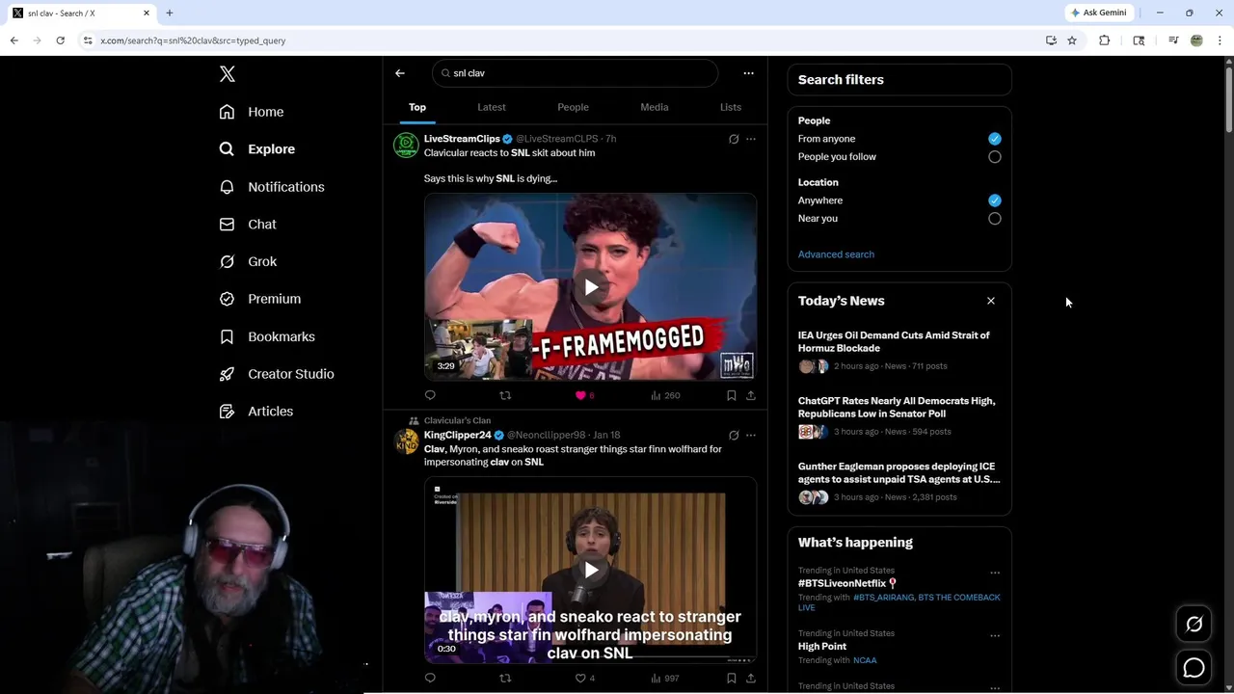This screenshot has width=1234, height=694.
Task: Open LiveStreamClips account name link
Action: coord(462,139)
